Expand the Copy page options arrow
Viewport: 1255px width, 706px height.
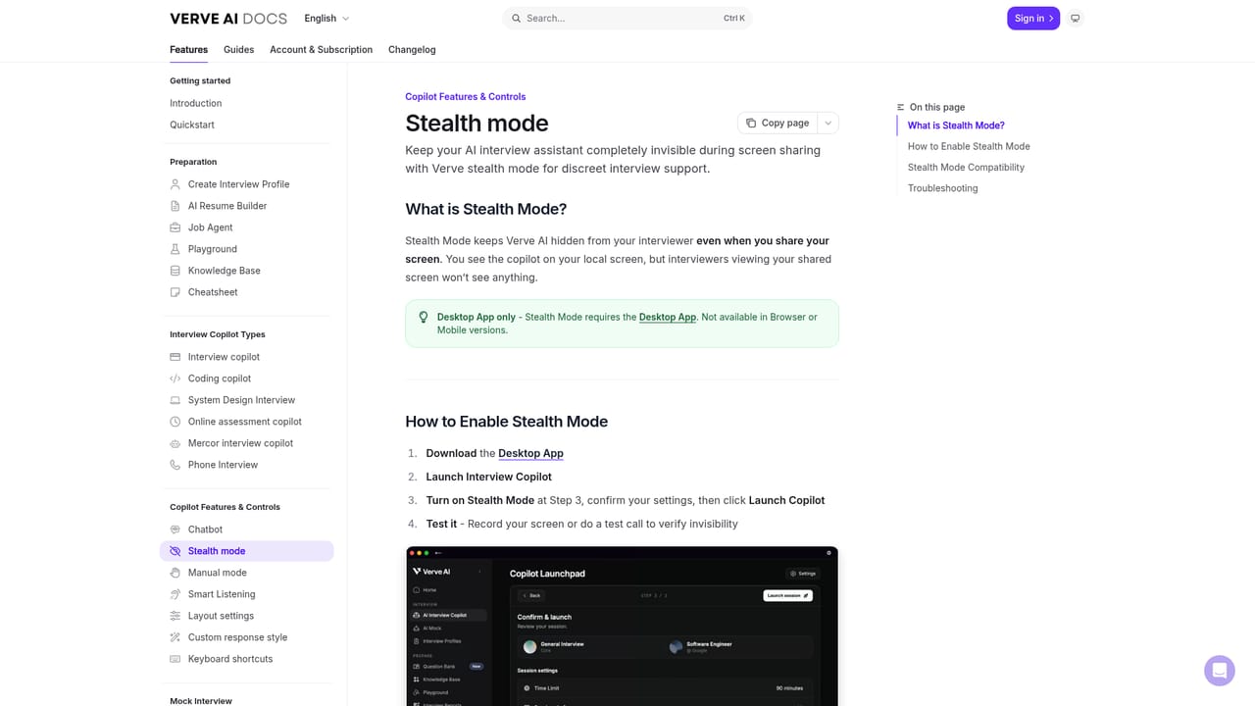coord(828,123)
